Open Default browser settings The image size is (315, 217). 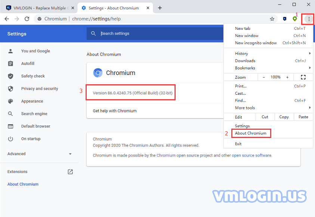(35, 126)
